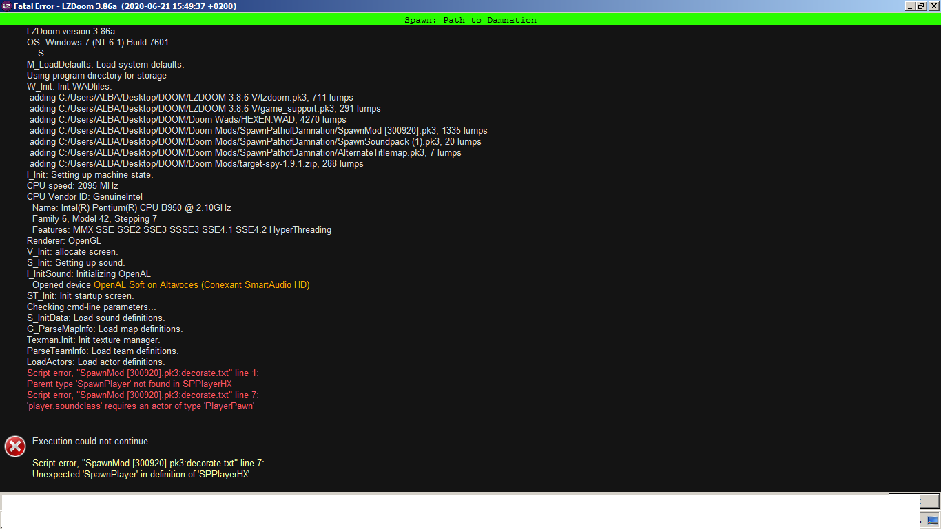
Task: Click the green 'Spawn: Path to Damnation' banner
Action: click(x=470, y=20)
